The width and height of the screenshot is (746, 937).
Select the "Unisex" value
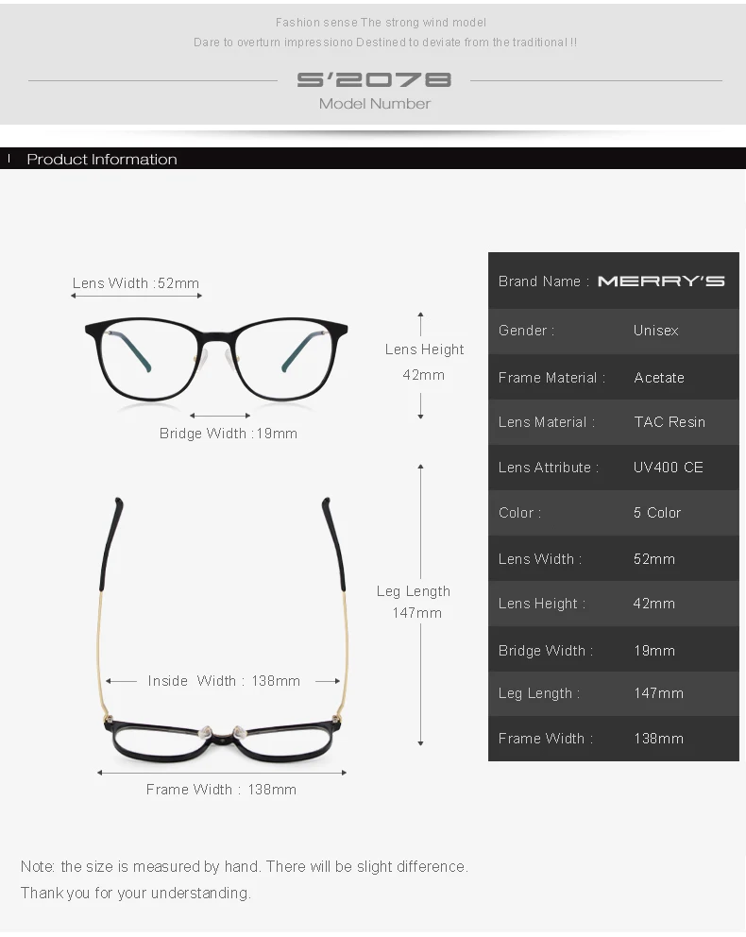(655, 331)
